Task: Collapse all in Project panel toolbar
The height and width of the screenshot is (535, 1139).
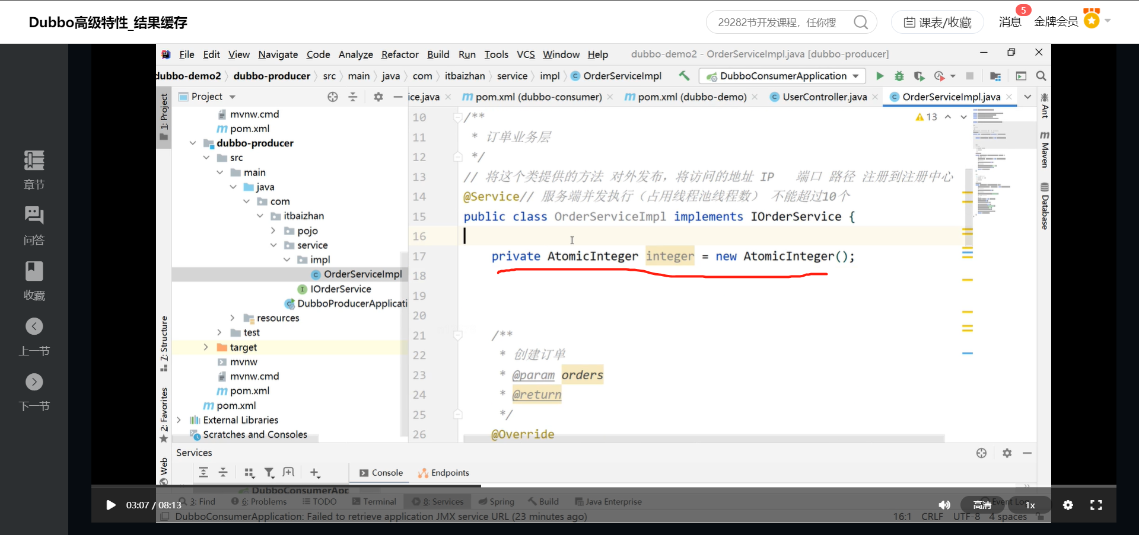Action: click(352, 97)
